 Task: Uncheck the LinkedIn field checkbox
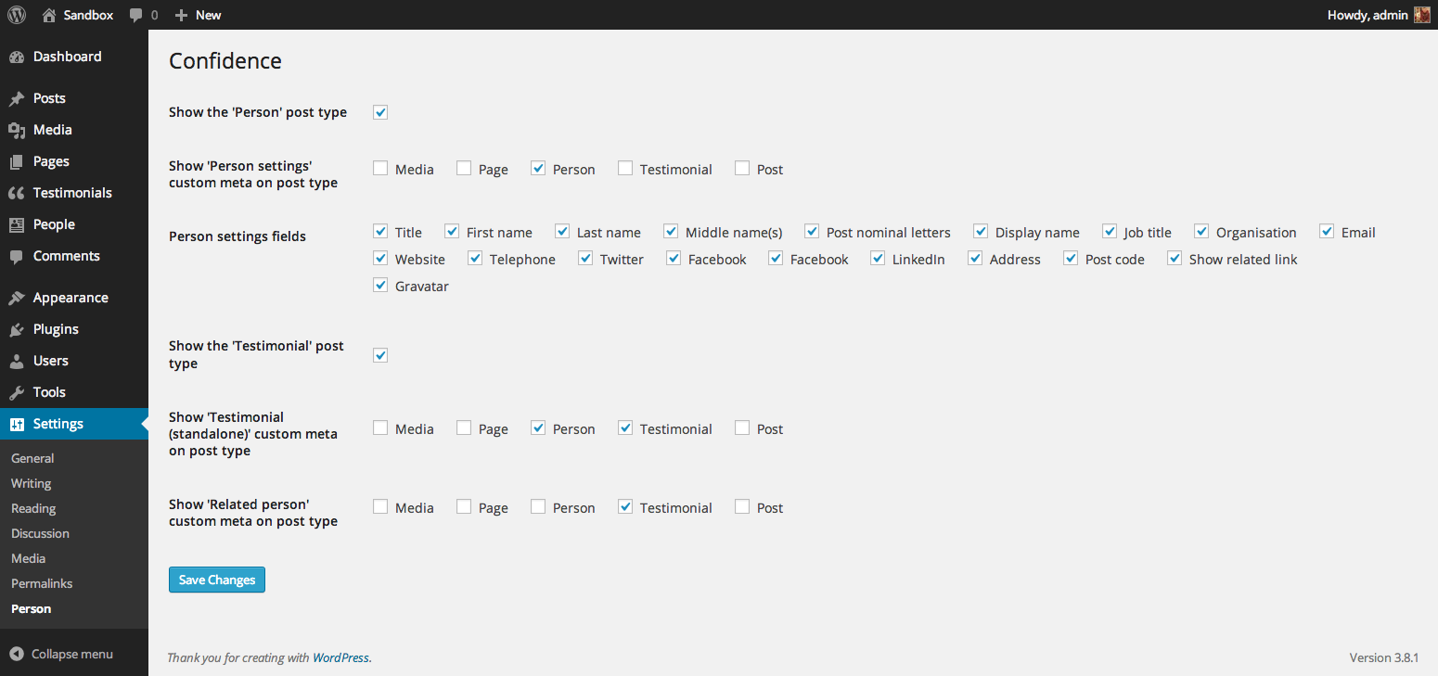tap(878, 258)
